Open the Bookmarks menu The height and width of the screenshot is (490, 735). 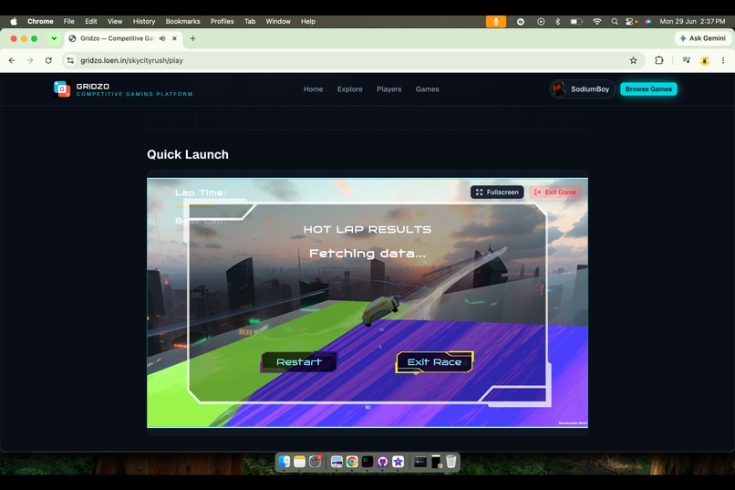pyautogui.click(x=182, y=21)
